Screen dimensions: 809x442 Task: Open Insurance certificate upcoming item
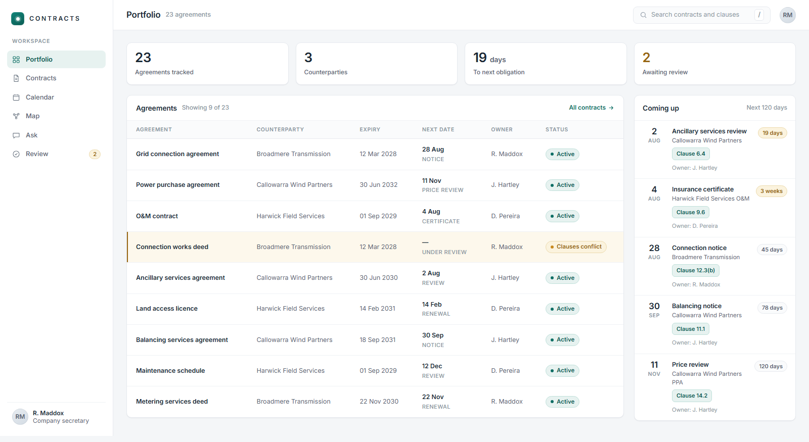(x=715, y=208)
